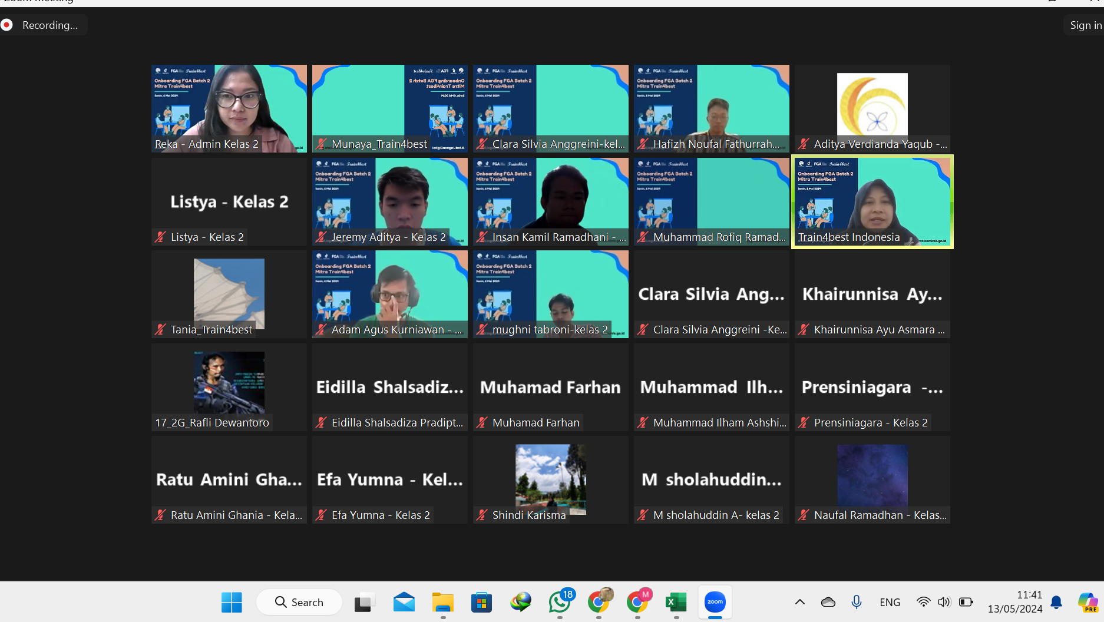The height and width of the screenshot is (622, 1104).
Task: Open the Mail app icon
Action: (404, 602)
